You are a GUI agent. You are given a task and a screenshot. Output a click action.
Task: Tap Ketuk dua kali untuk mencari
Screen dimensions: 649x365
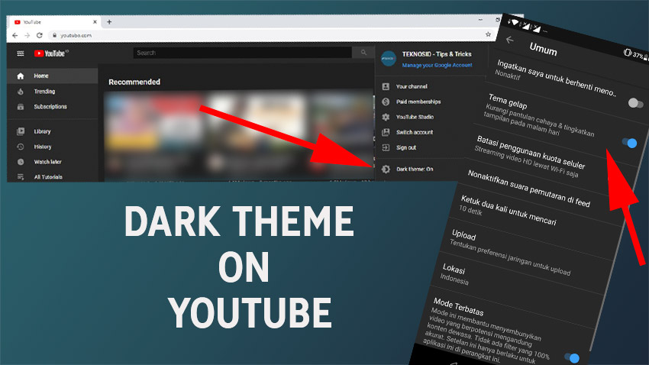coord(509,211)
